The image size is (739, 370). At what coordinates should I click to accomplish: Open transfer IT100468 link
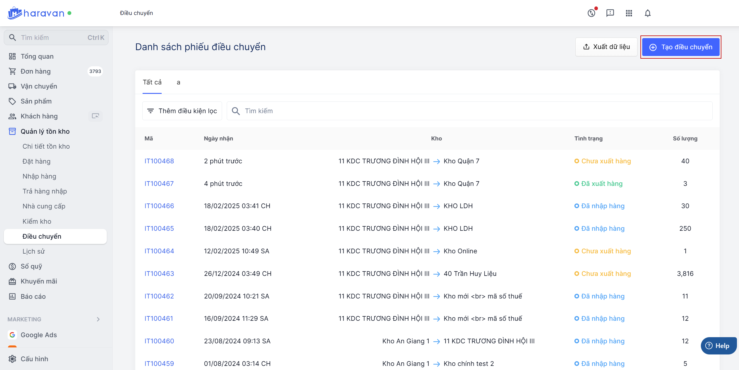tap(159, 161)
